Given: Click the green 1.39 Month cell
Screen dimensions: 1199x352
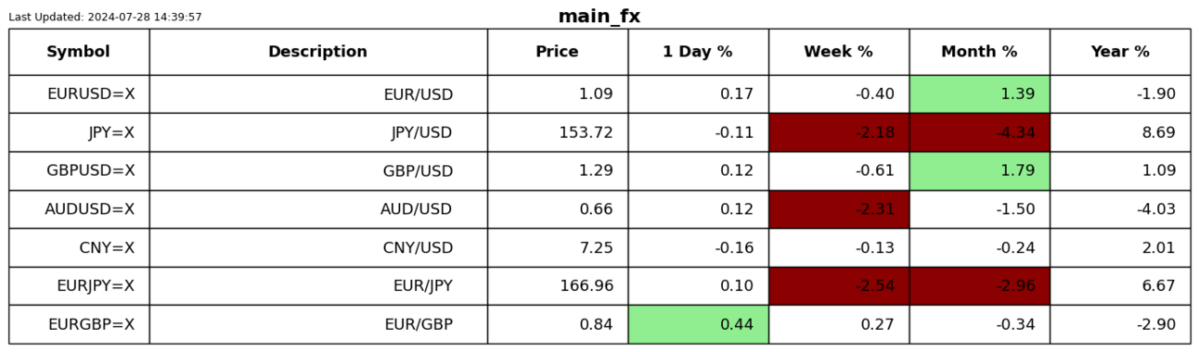Looking at the screenshot, I should pyautogui.click(x=980, y=94).
